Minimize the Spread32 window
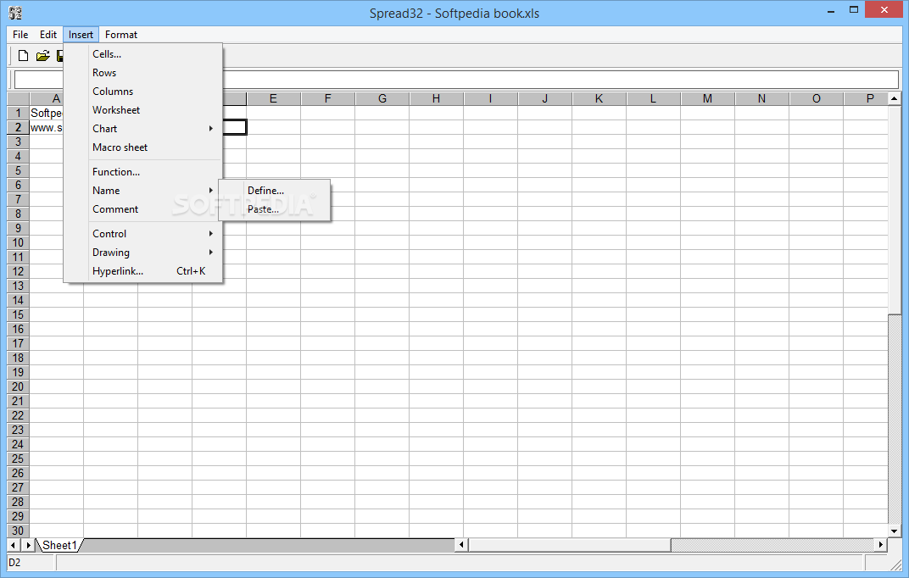909x578 pixels. pyautogui.click(x=831, y=10)
